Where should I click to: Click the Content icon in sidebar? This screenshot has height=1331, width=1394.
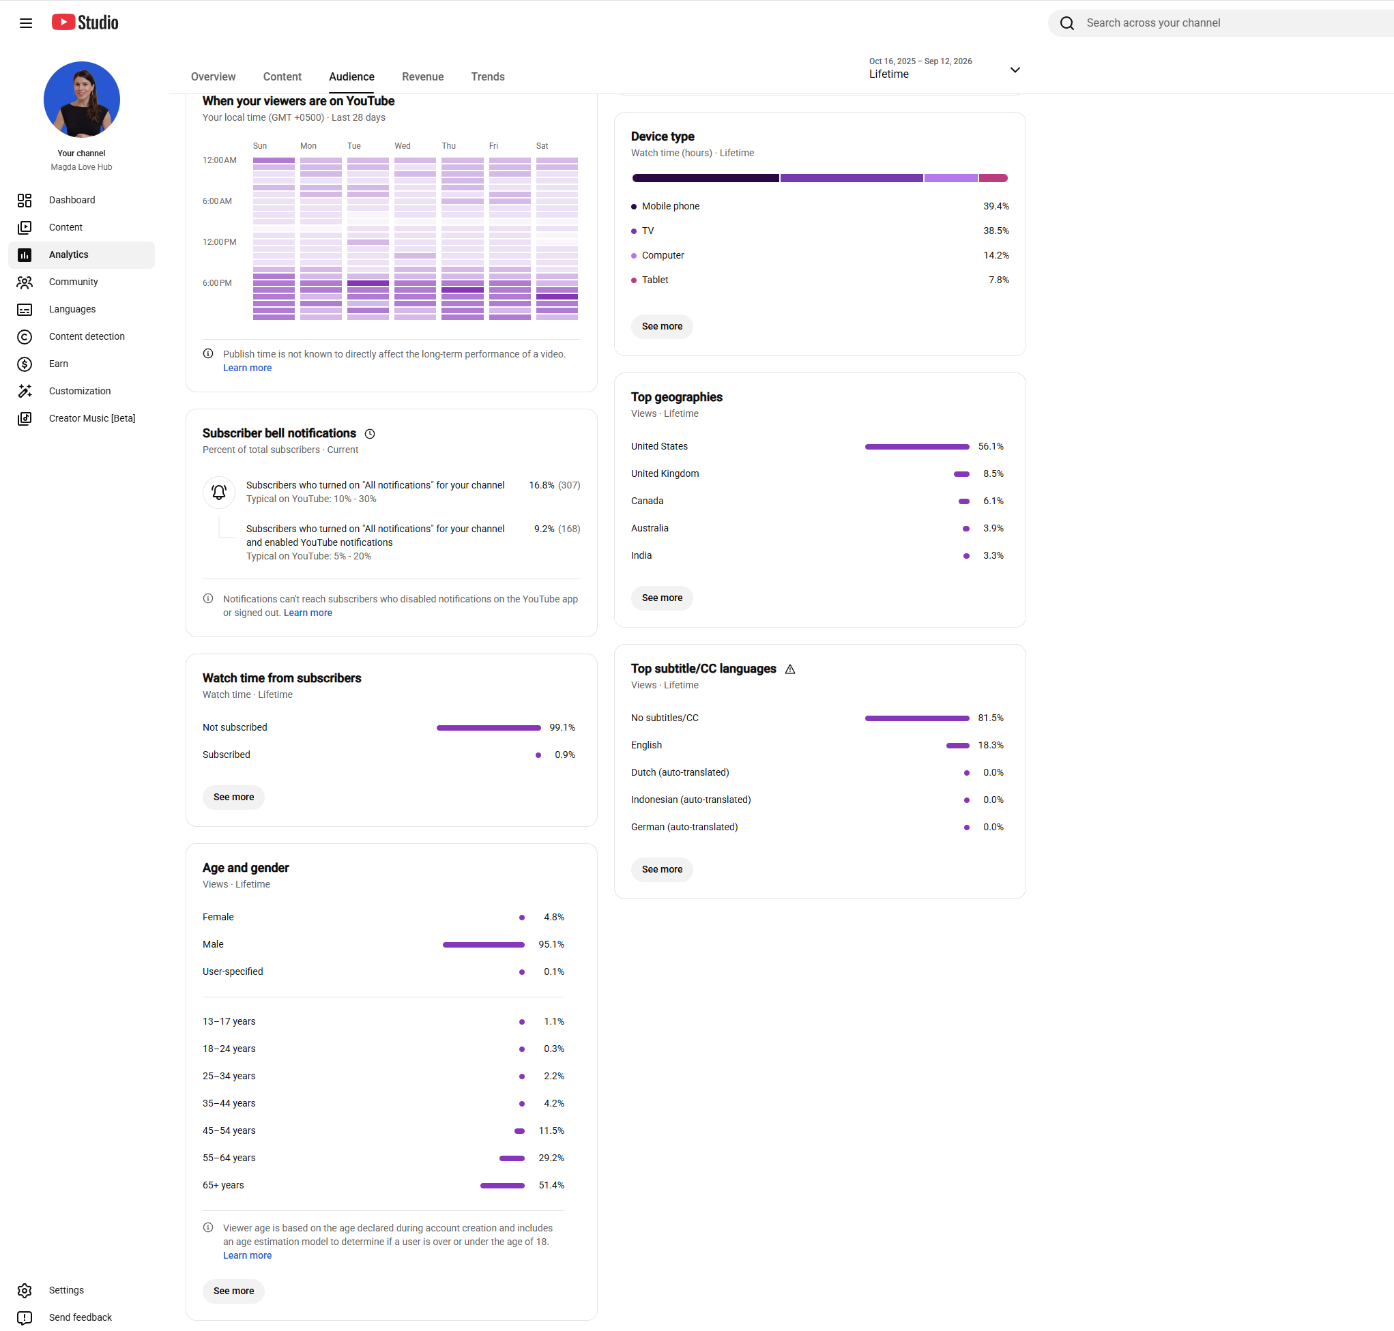point(25,227)
